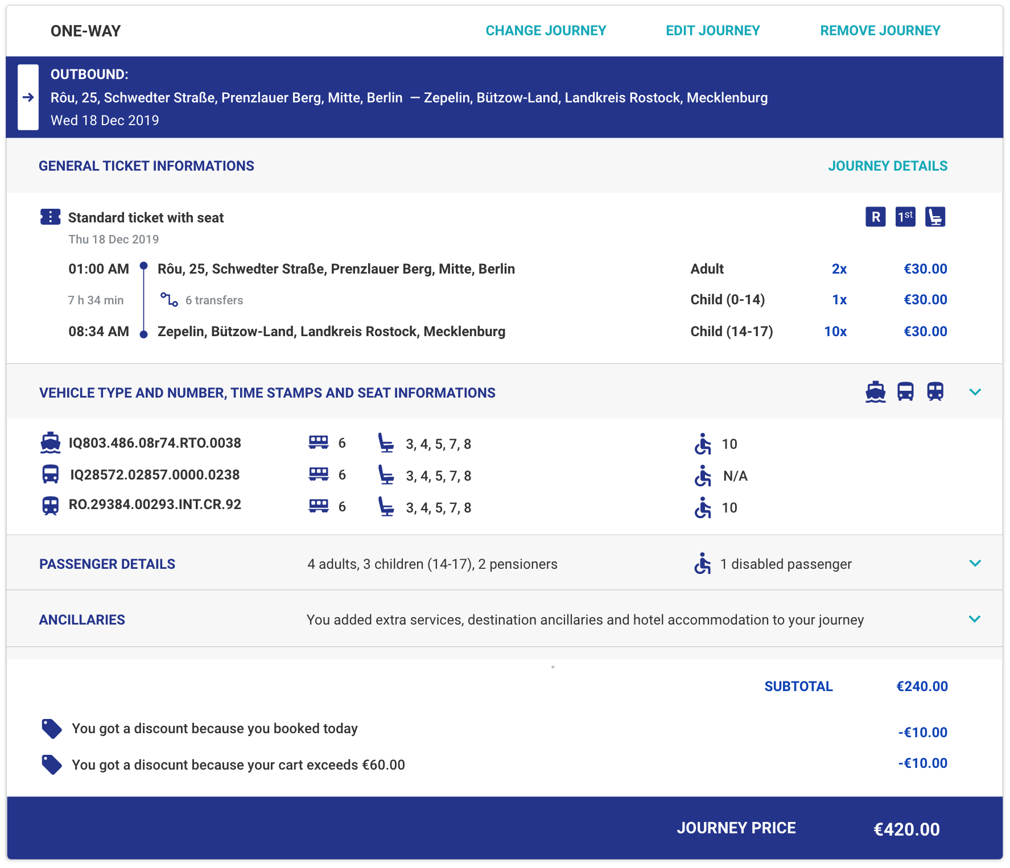Click vehicle number RO.29384.00293.INT.CR.92

(155, 505)
